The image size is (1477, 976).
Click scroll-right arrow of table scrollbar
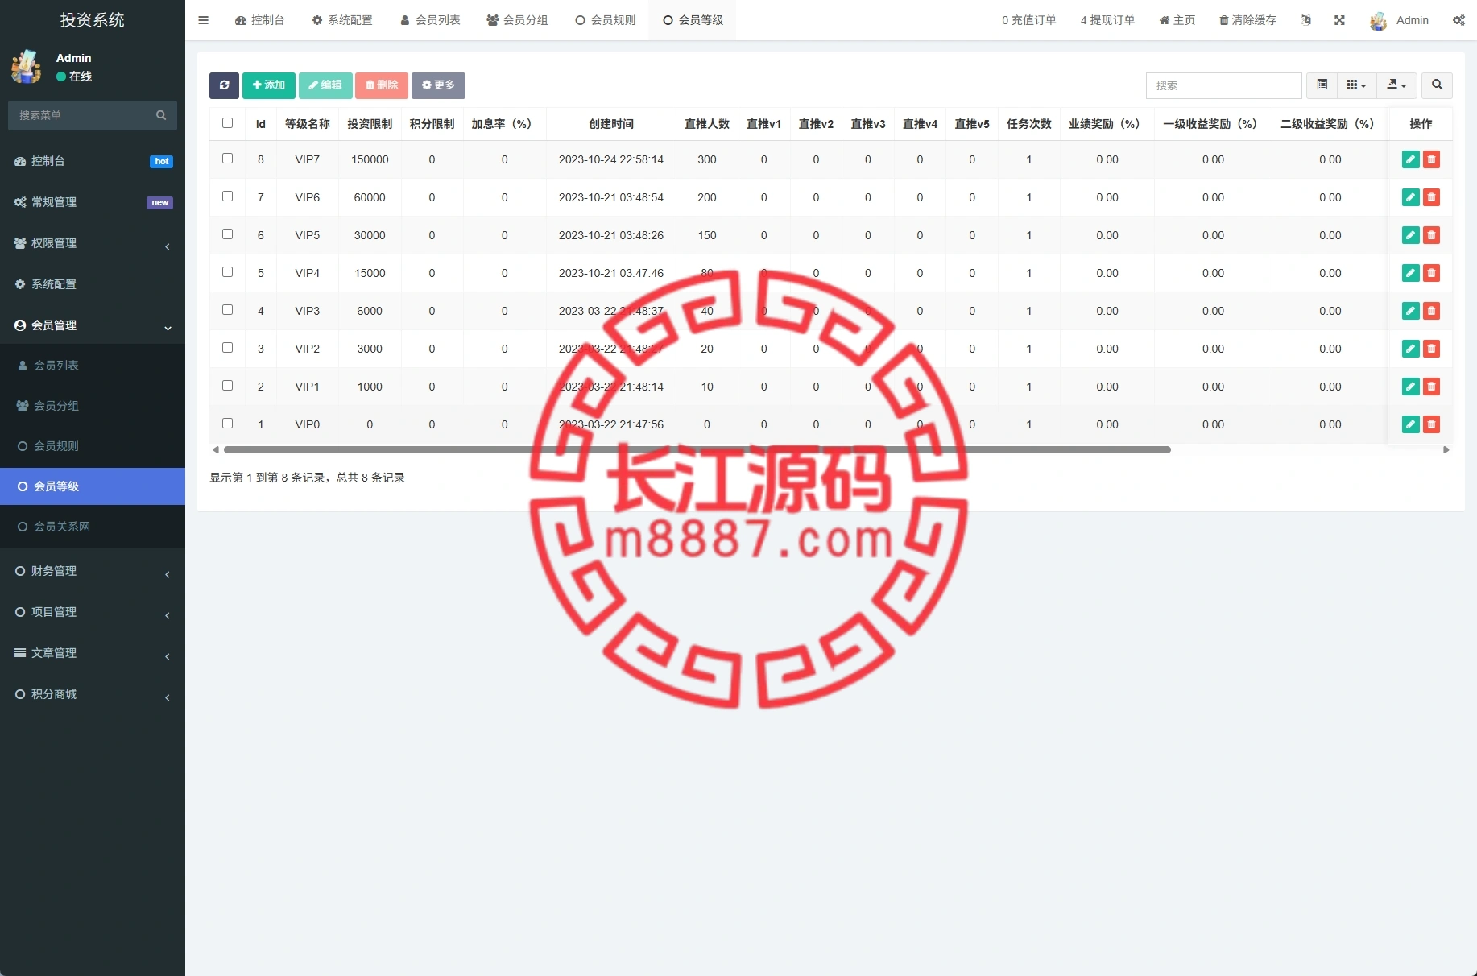(1446, 450)
